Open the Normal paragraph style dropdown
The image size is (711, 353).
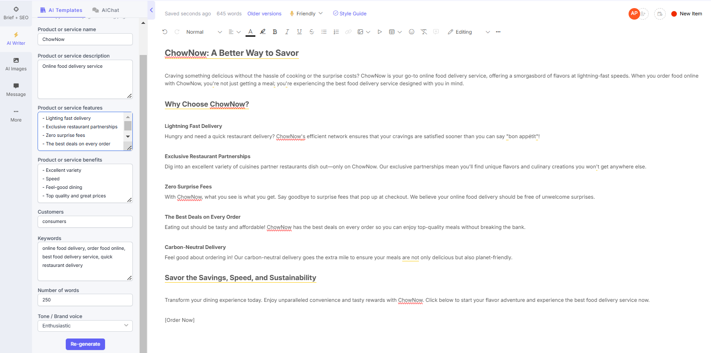(204, 32)
